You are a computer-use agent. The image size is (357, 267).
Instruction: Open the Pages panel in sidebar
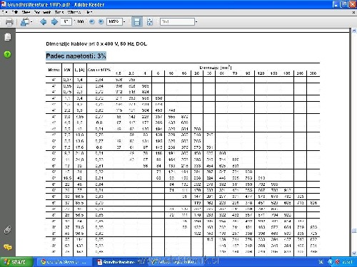8,37
